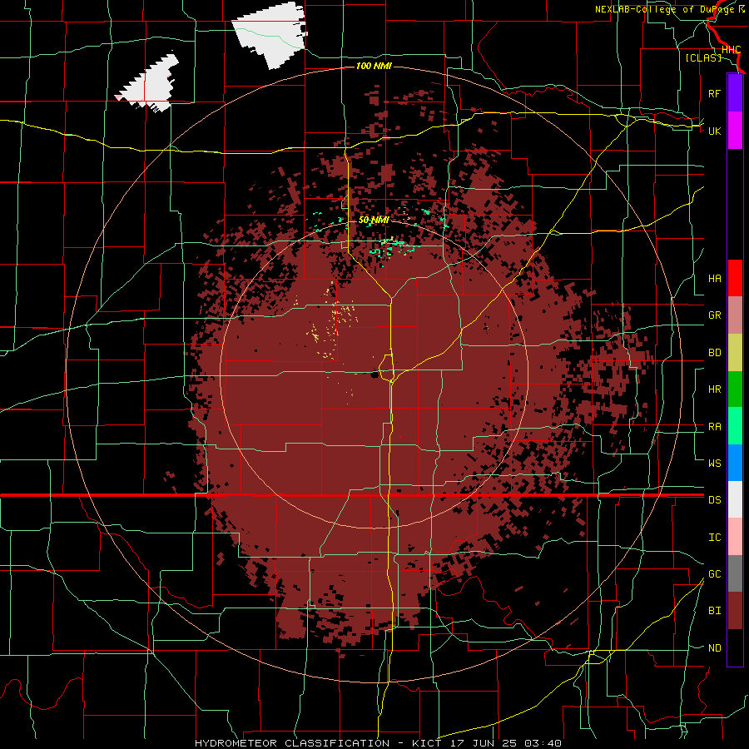The image size is (749, 749).
Task: Click the GC legend label
Action: [x=714, y=573]
